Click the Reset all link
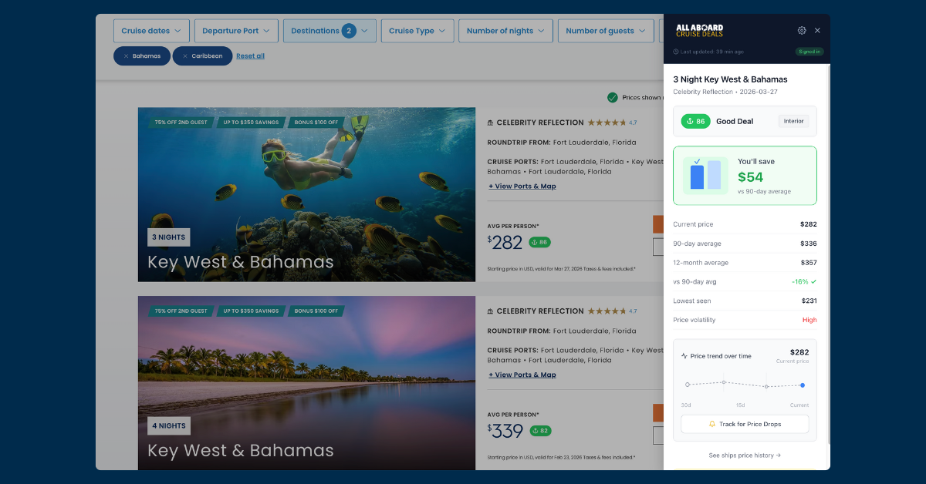Image resolution: width=926 pixels, height=484 pixels. 250,56
